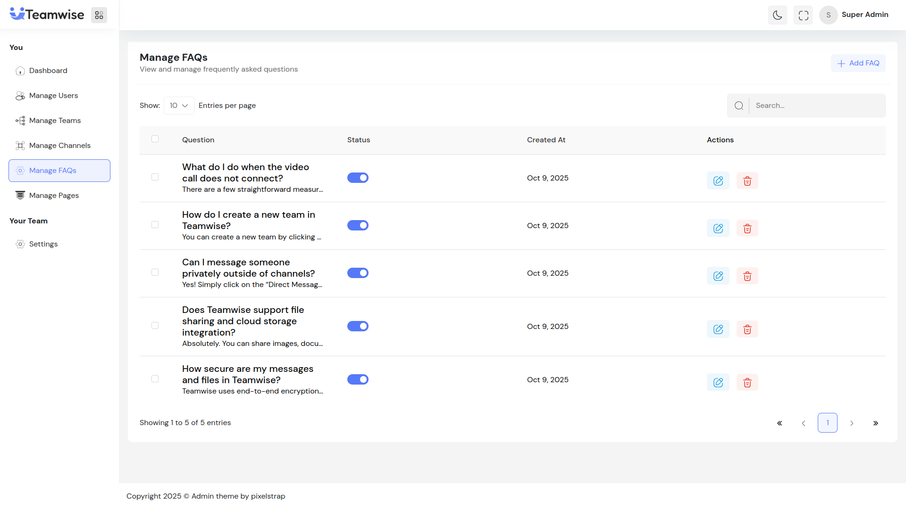This screenshot has height=509, width=906.
Task: Go to next page chevron
Action: click(851, 423)
